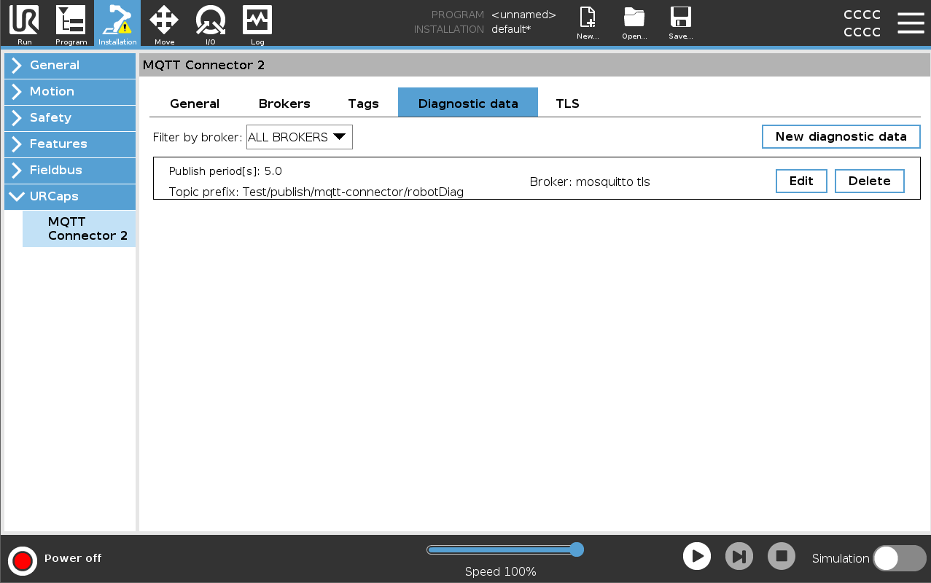Open the Filter by broker dropdown
Viewport: 931px width, 583px height.
[299, 137]
